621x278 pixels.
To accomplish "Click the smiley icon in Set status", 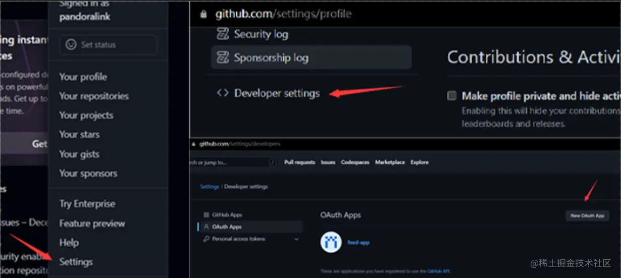I will click(x=71, y=45).
